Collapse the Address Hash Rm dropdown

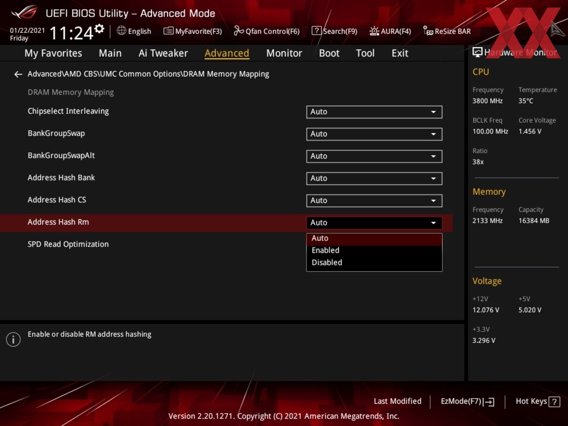pyautogui.click(x=374, y=223)
